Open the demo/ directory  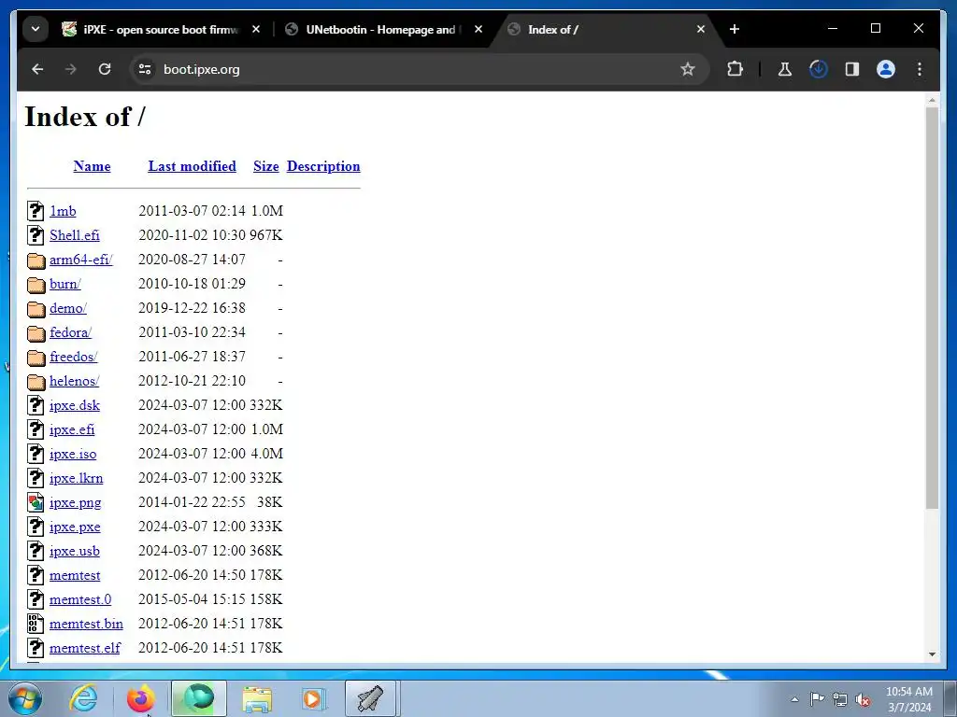click(x=67, y=308)
